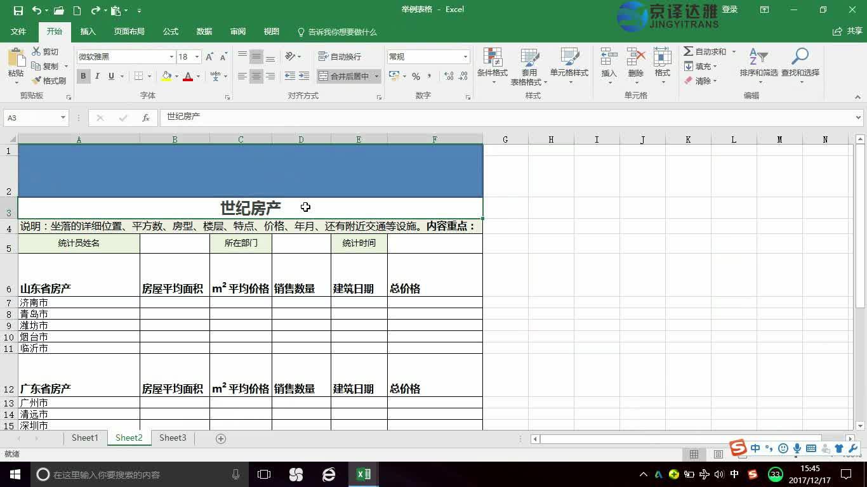867x487 pixels.
Task: Click the Sign in (登录) button
Action: coord(730,10)
